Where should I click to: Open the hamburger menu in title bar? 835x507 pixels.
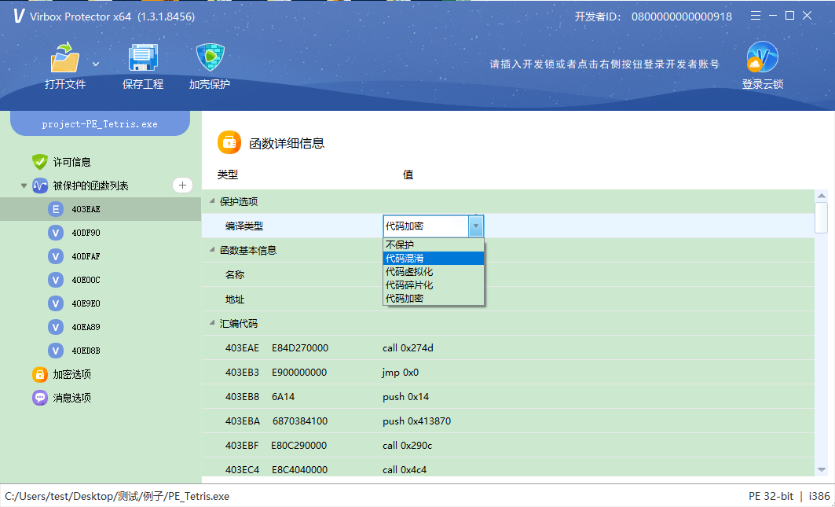click(756, 16)
